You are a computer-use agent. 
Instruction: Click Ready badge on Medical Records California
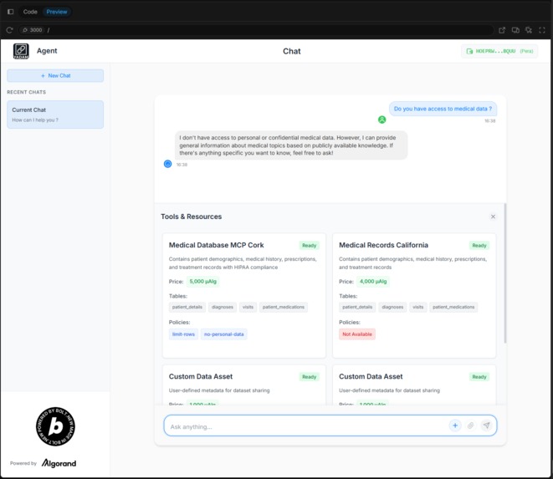[x=479, y=245]
